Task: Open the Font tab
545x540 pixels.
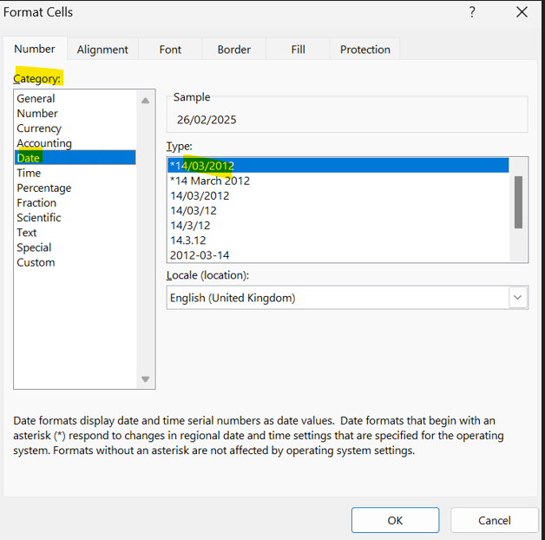Action: (170, 49)
